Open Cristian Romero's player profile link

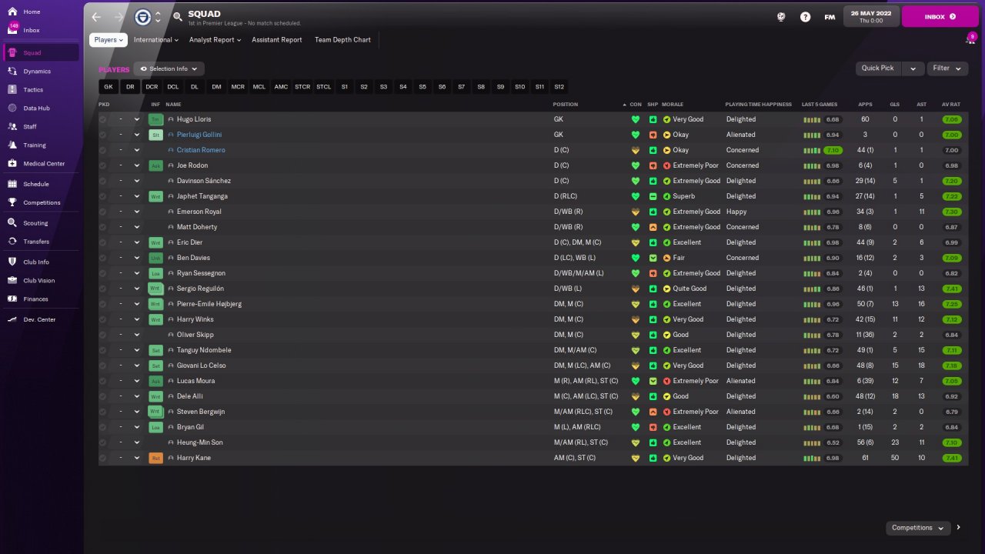[x=201, y=150]
